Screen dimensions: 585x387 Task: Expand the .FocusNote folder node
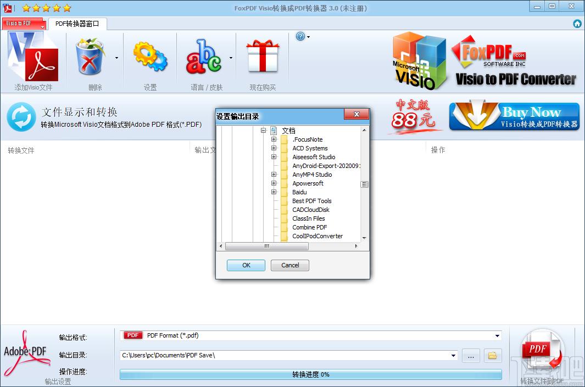(274, 139)
